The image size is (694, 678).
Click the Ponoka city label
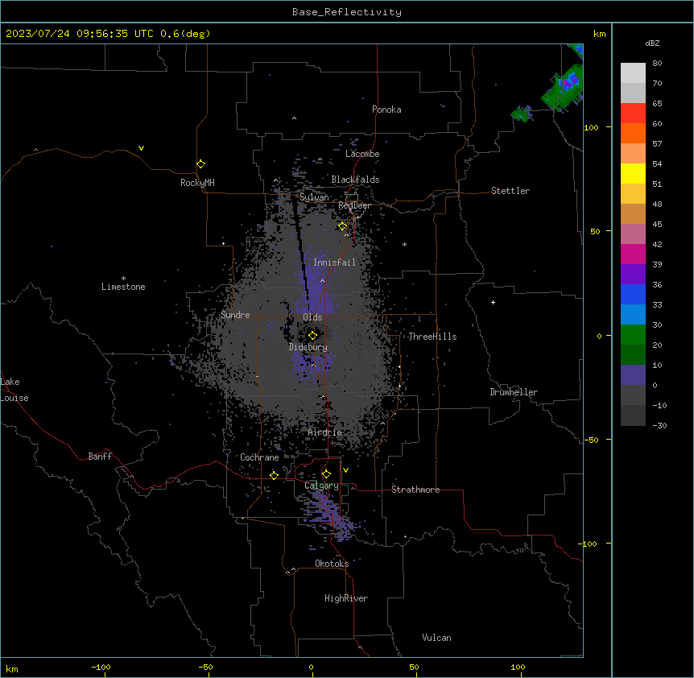tap(386, 110)
